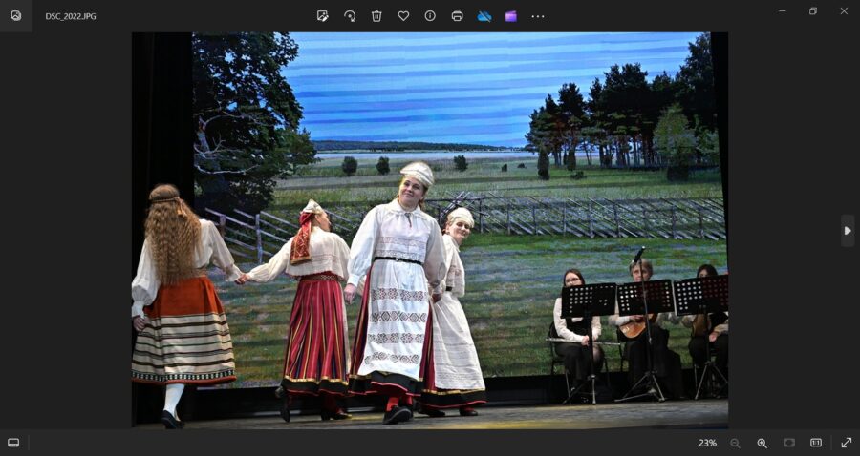Viewport: 860px width, 456px height.
Task: Go to next photo with right arrow
Action: [848, 231]
